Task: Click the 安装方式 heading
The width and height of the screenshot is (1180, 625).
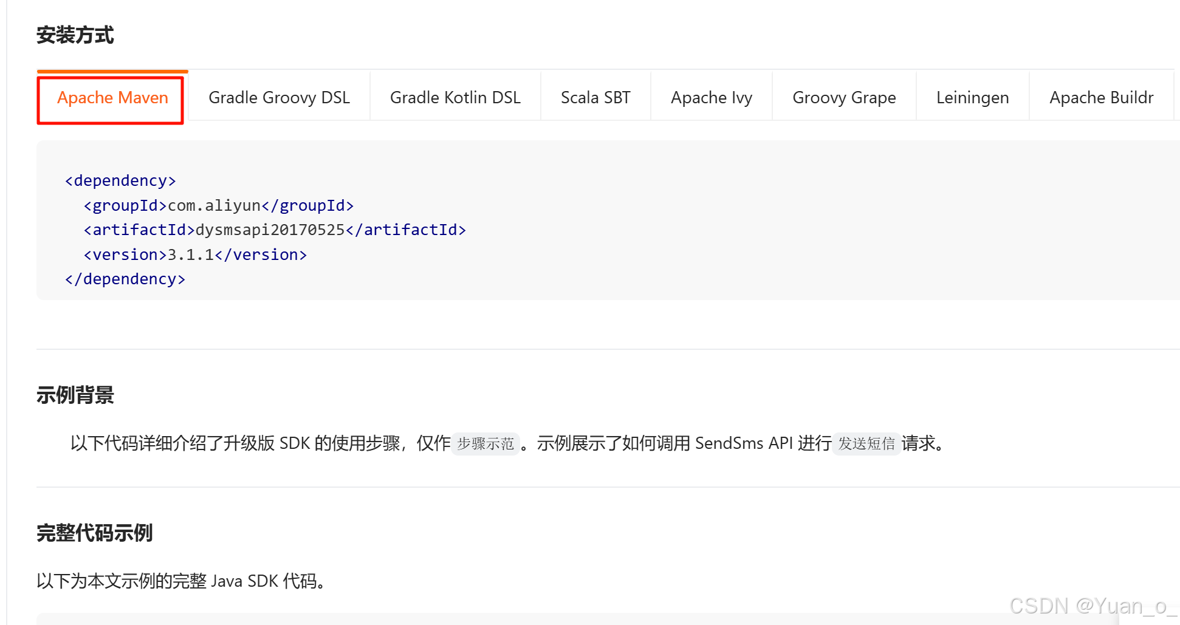Action: (75, 35)
